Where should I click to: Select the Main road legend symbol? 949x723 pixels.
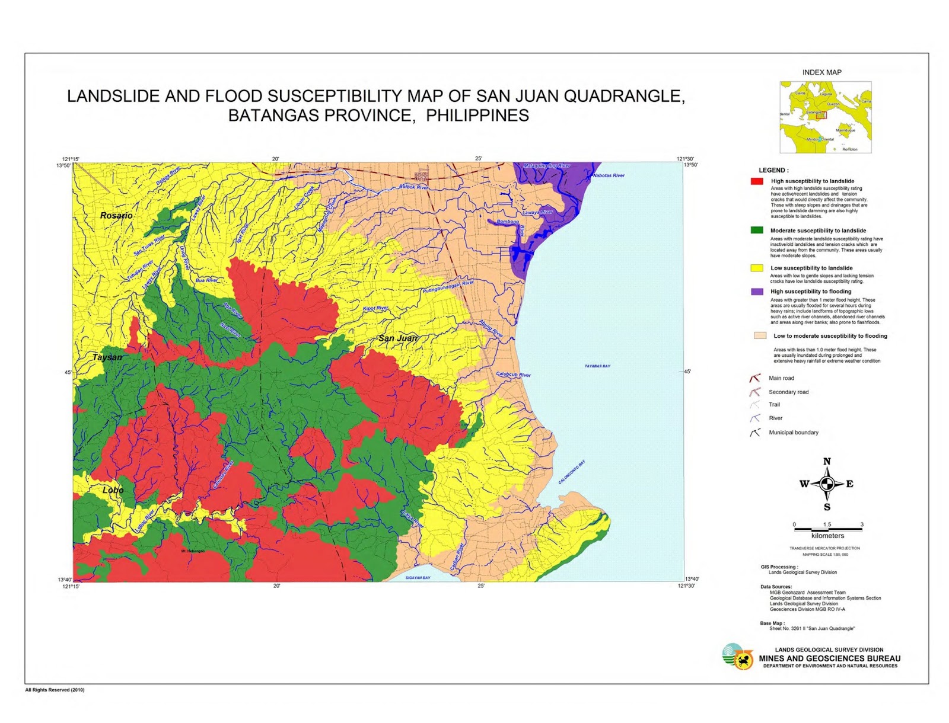[x=754, y=377]
